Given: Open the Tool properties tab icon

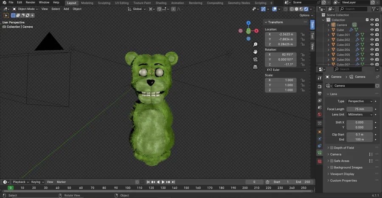Looking at the screenshot, I should point(320,78).
